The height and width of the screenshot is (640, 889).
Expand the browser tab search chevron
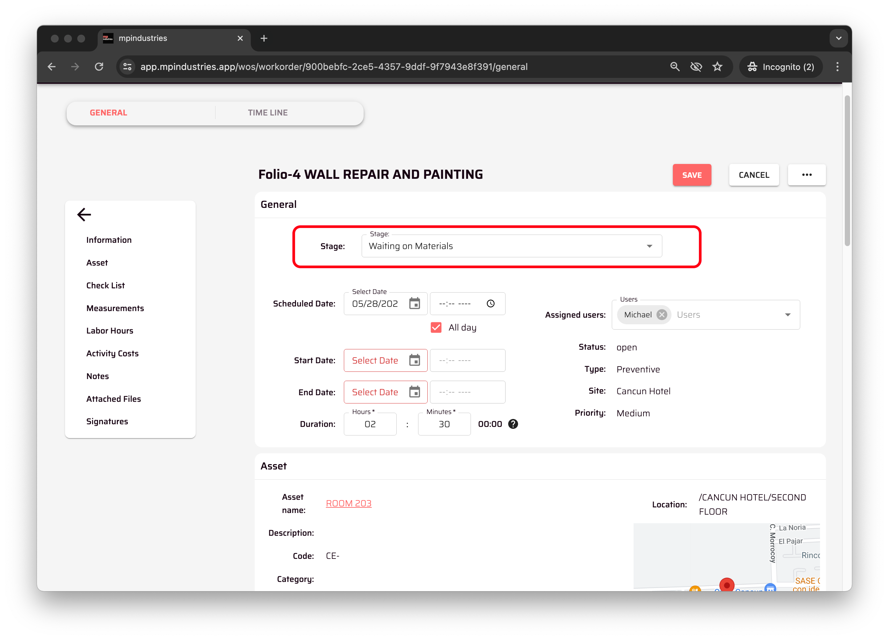click(x=839, y=38)
